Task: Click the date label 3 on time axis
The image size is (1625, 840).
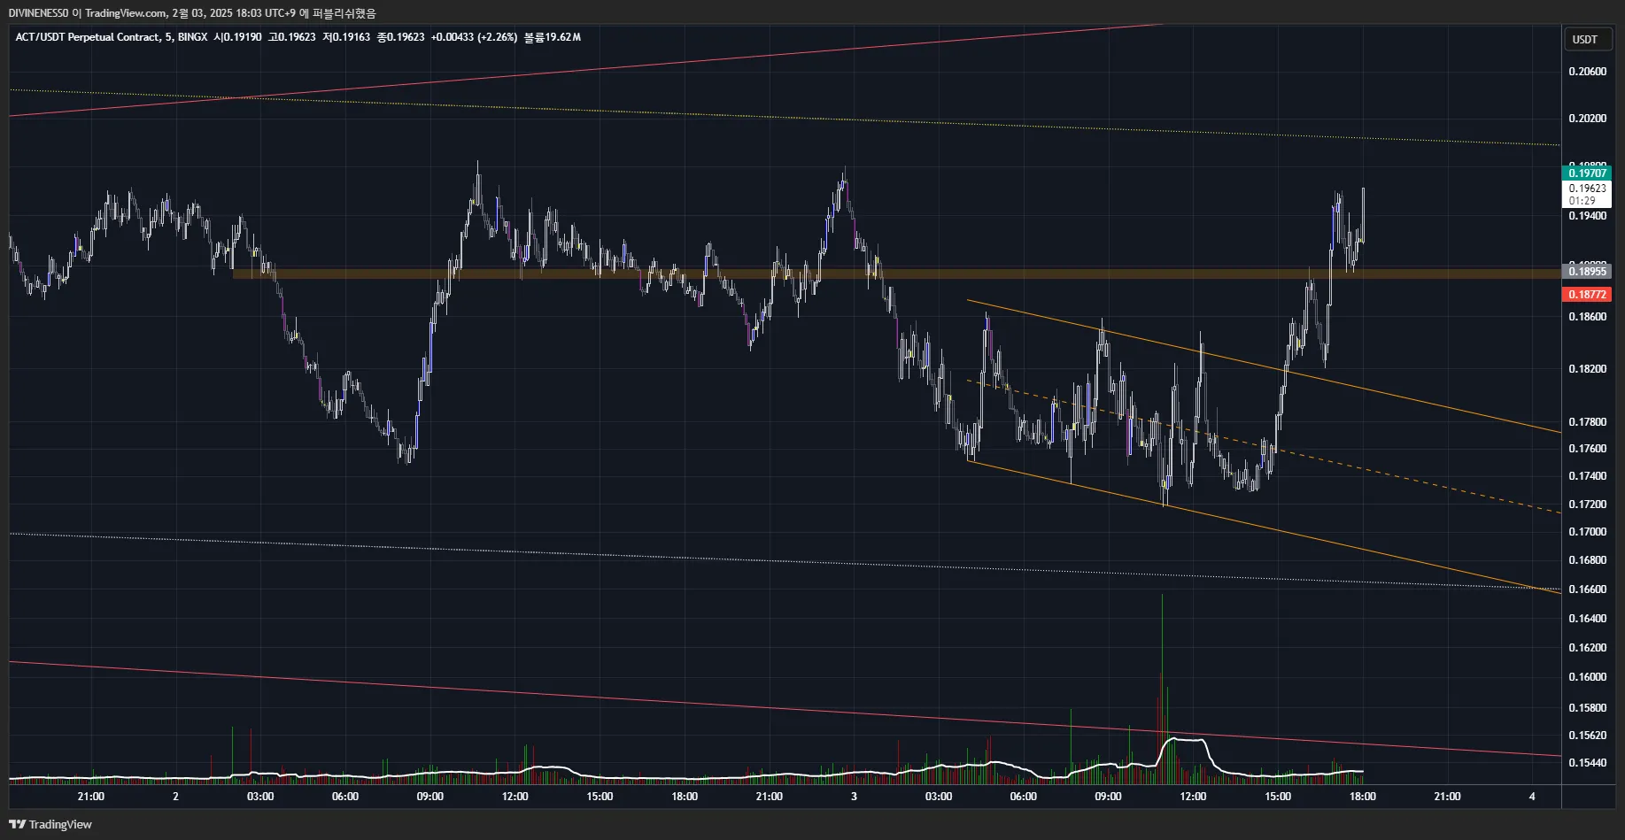Action: click(x=854, y=797)
